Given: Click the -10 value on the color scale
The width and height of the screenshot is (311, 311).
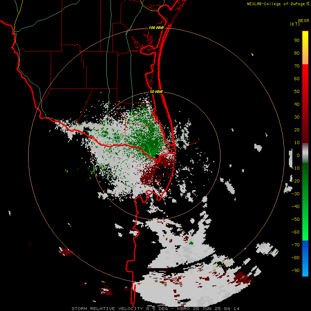Looking at the screenshot, I should (x=295, y=168).
